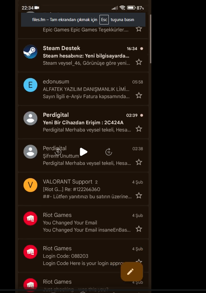Open 'Yeni Bir Cihazdan Erişim : 2C424A' email

[83, 122]
